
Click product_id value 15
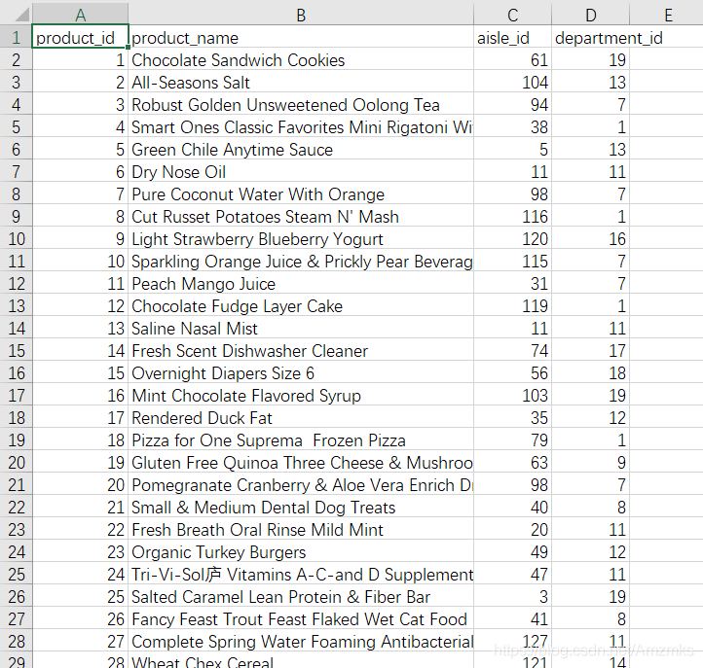coord(80,372)
